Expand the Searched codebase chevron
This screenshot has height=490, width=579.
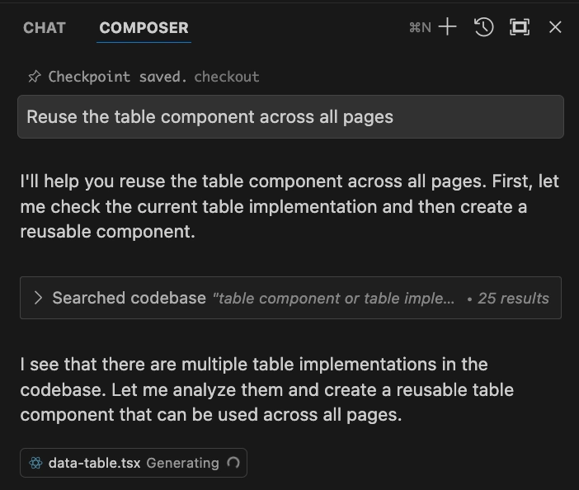(x=38, y=298)
